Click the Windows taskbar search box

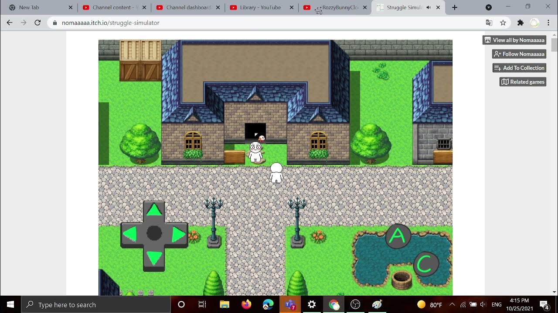click(96, 304)
